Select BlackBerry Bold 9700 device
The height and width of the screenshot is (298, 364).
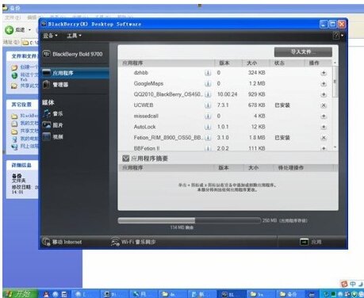click(x=73, y=54)
